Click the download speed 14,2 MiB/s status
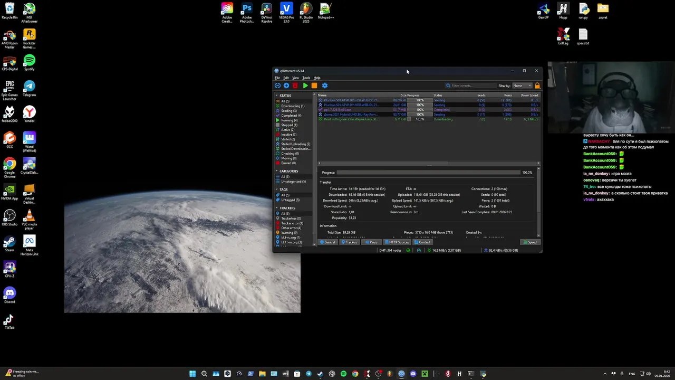Viewport: 675px width, 380px height. pos(445,250)
